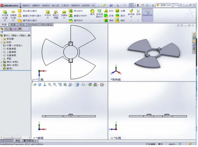198x147 pixels.
Task: Click the Wrap (包覆) tool
Action: click(x=120, y=11)
